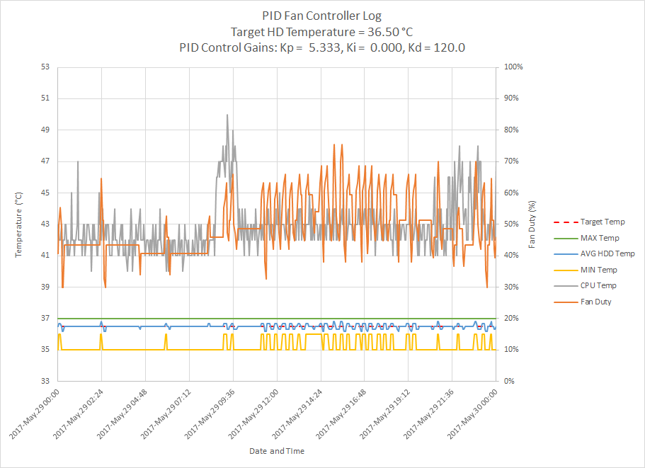Click the '30%' fan duty axis label
The height and width of the screenshot is (468, 645).
click(511, 287)
